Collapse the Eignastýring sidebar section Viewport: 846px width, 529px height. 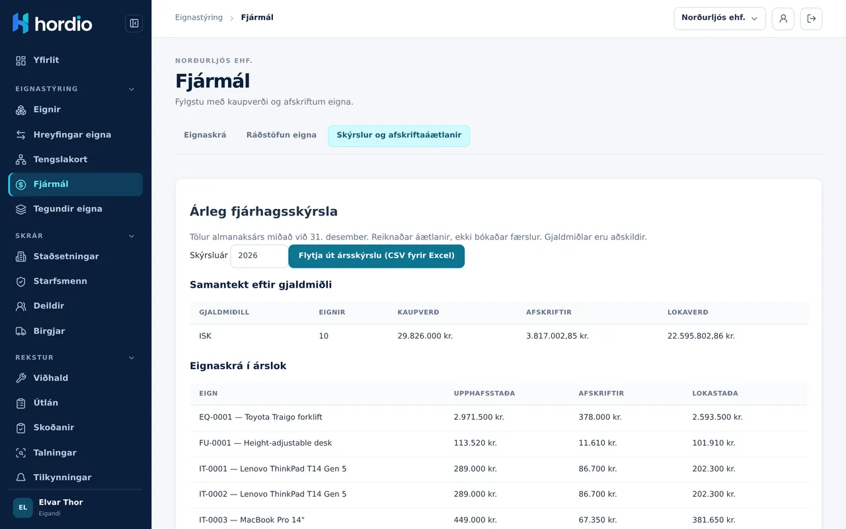pyautogui.click(x=132, y=89)
